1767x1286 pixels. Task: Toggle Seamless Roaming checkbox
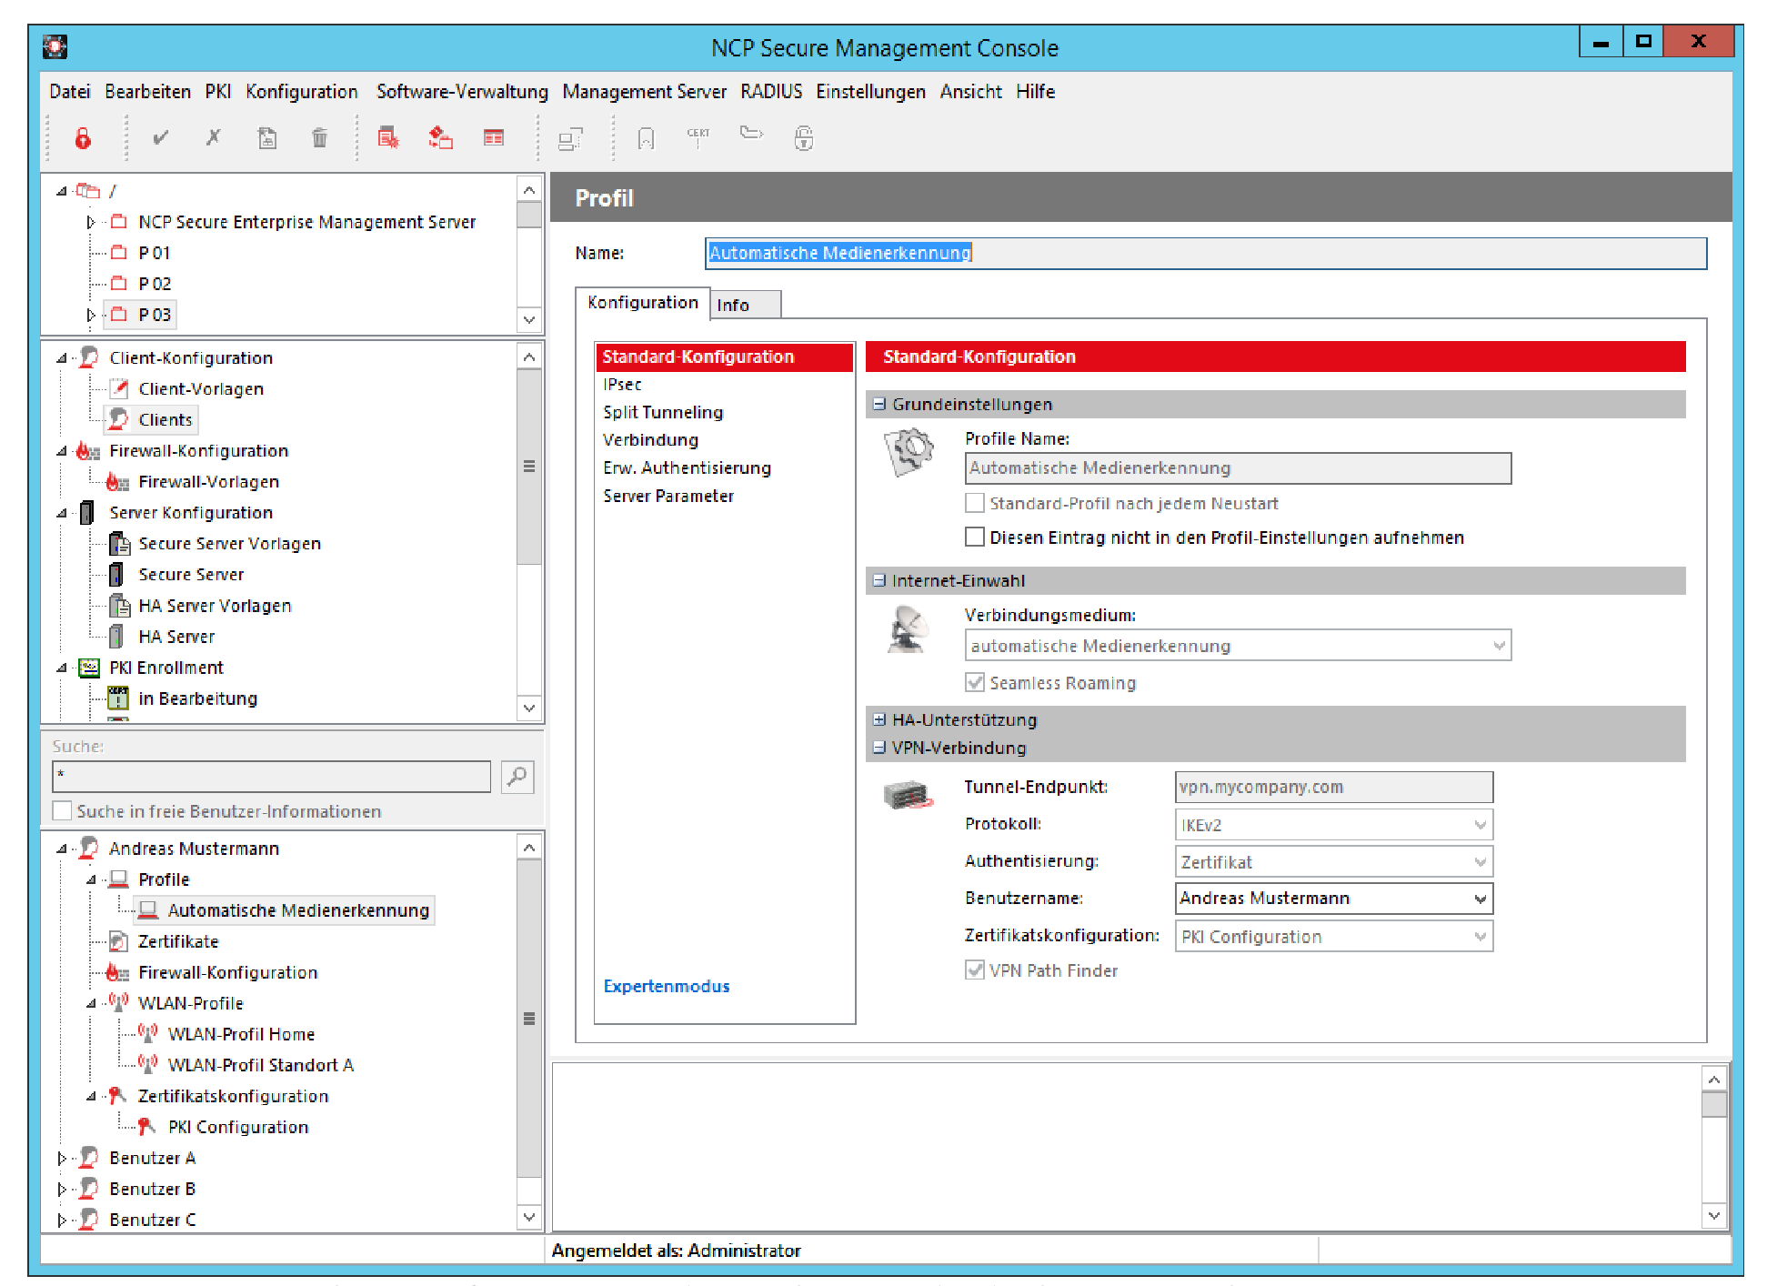tap(974, 682)
